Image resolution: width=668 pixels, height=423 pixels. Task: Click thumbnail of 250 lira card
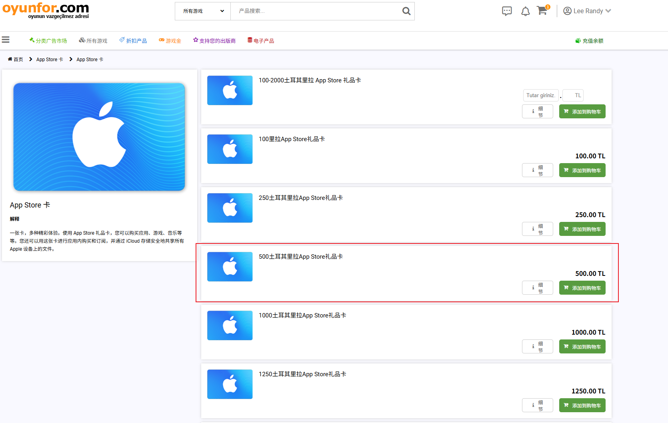(x=230, y=208)
